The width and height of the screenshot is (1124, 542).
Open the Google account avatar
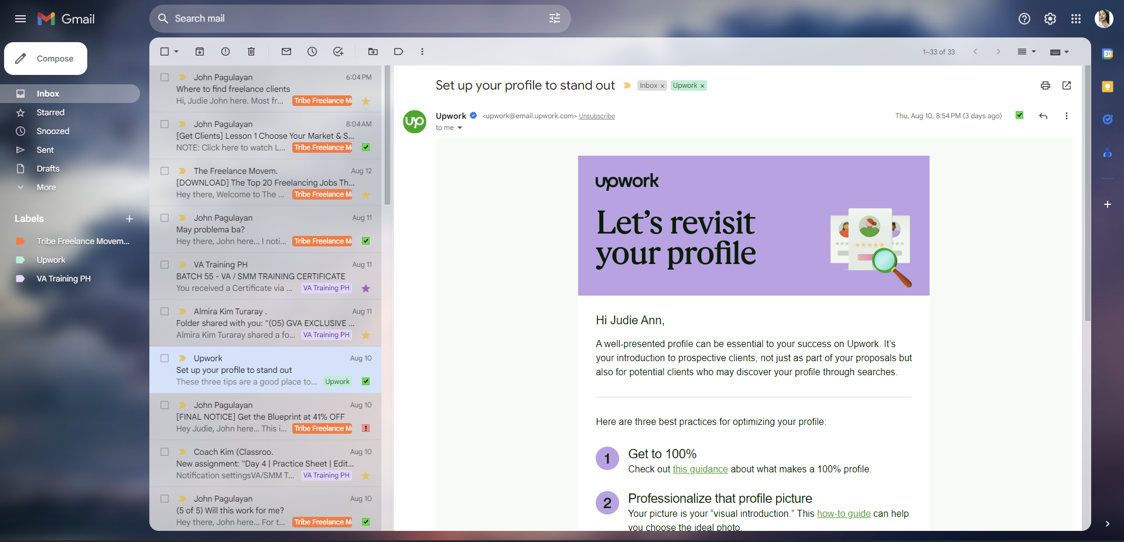point(1103,19)
